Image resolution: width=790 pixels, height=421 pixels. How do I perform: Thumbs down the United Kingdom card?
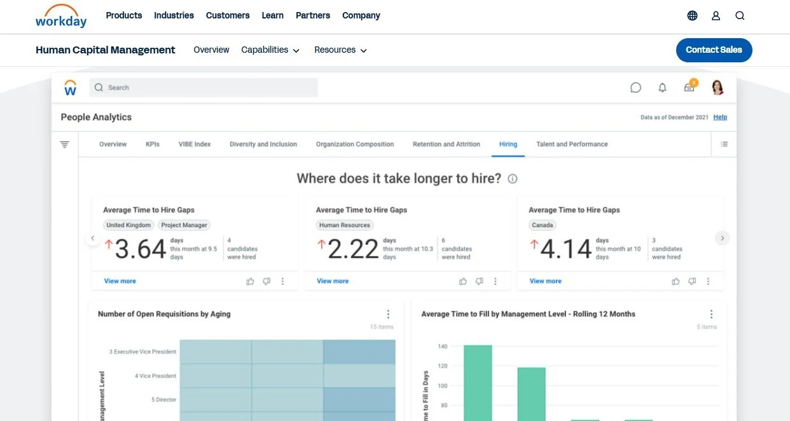coord(267,281)
